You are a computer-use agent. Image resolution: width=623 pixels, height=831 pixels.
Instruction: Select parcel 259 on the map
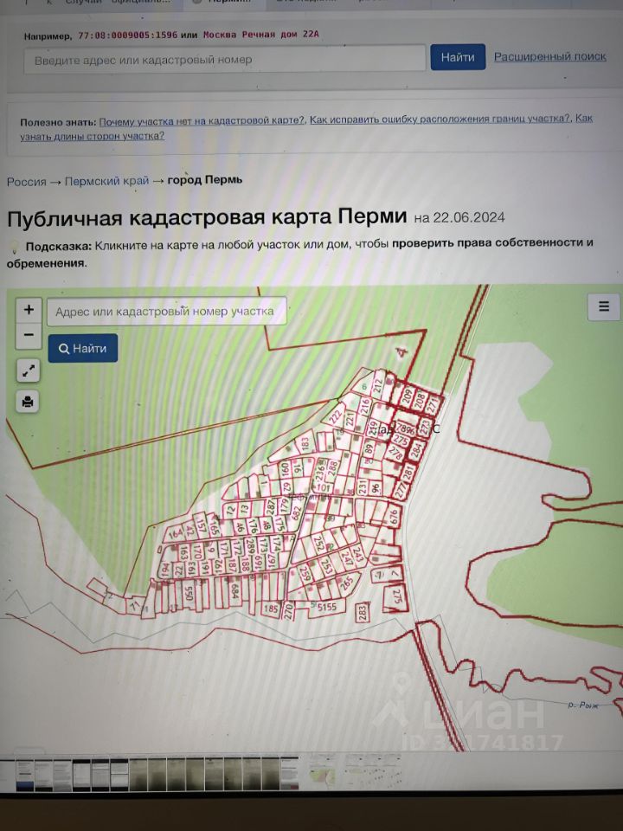305,573
